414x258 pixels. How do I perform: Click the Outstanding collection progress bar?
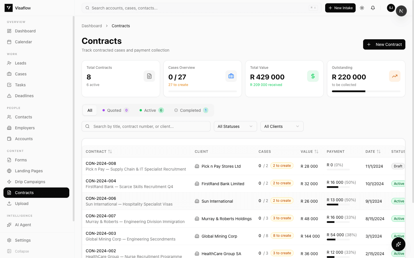tap(366, 91)
